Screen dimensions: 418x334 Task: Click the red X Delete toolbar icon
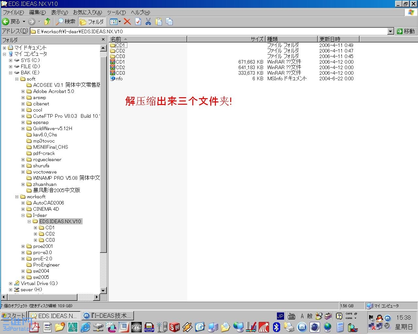[x=127, y=22]
